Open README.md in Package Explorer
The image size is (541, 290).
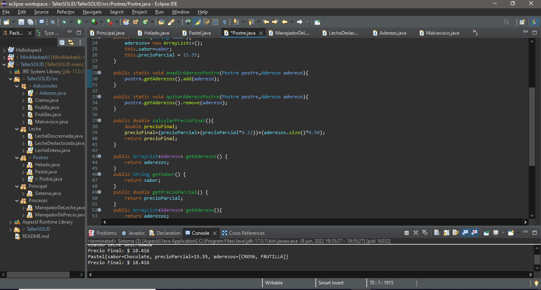35,236
